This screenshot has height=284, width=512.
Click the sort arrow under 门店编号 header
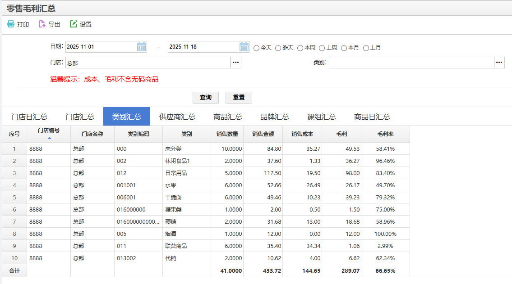click(x=49, y=138)
